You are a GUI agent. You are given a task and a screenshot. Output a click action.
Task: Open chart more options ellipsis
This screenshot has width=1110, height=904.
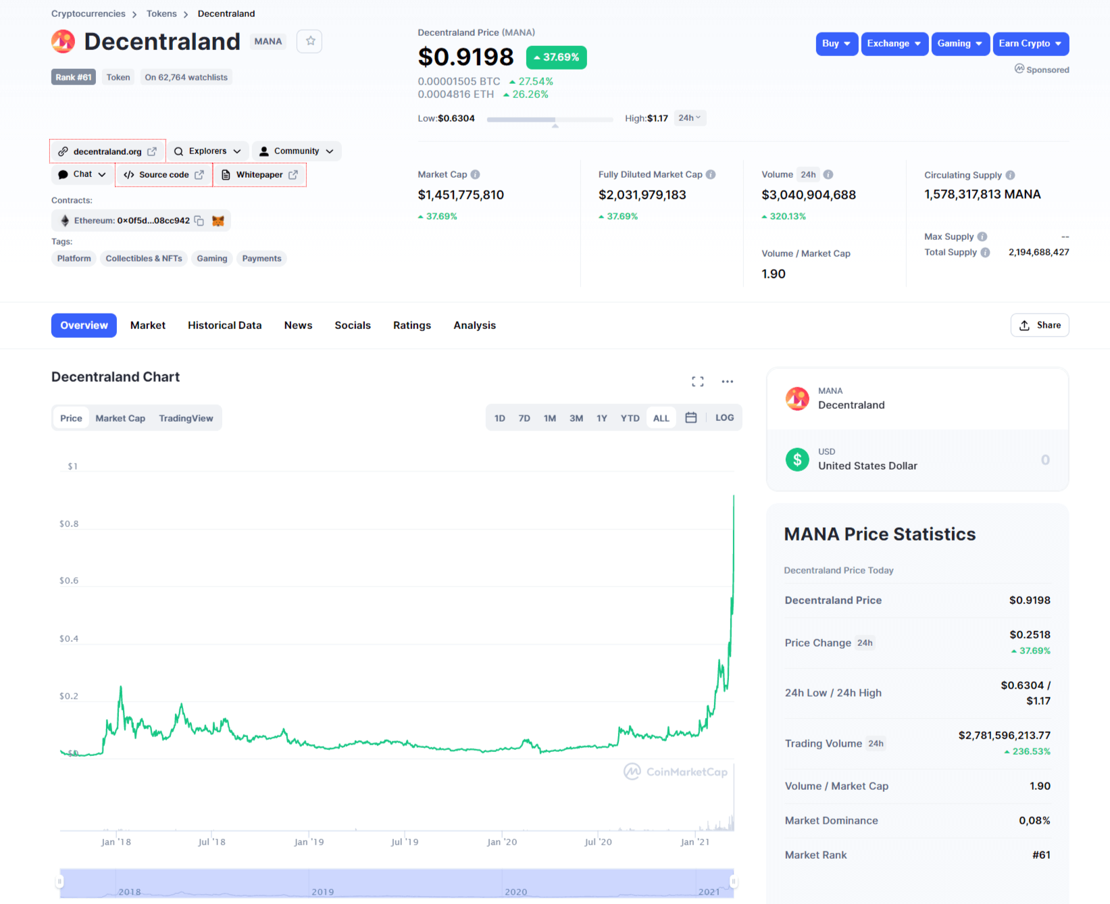coord(727,382)
